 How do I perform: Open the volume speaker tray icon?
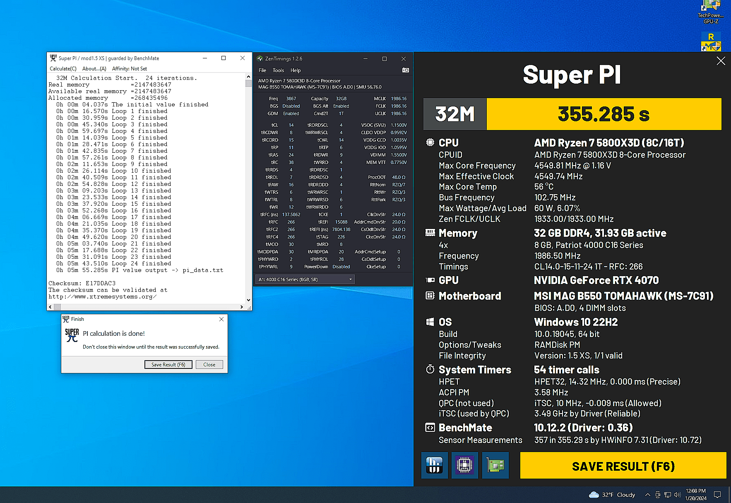point(678,495)
